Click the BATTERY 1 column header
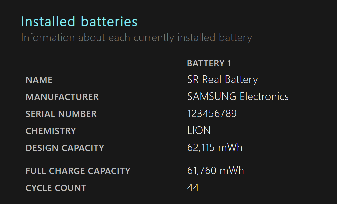The height and width of the screenshot is (204, 337). pyautogui.click(x=209, y=63)
